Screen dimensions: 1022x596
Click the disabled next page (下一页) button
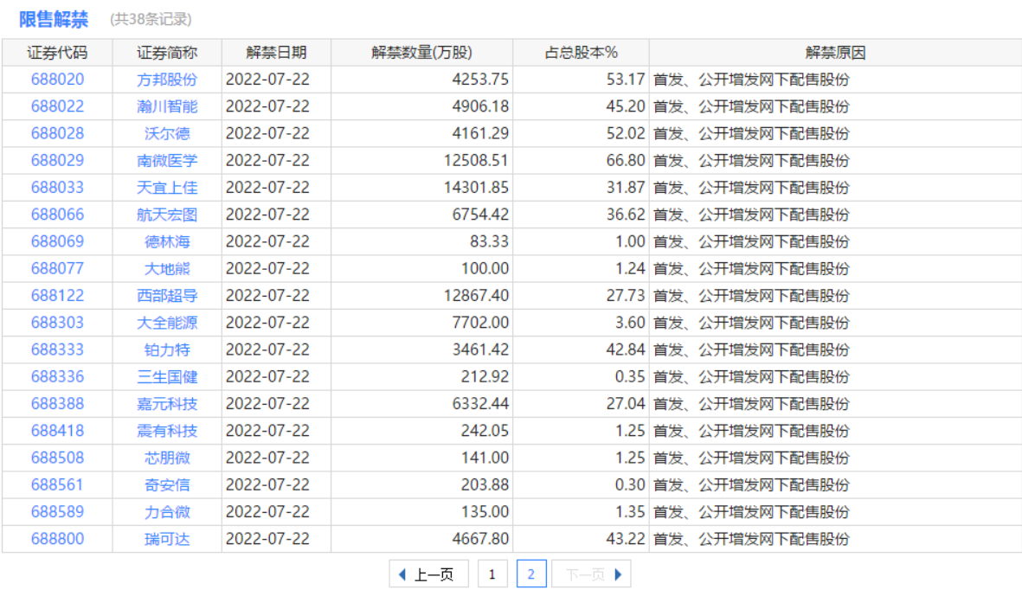592,574
